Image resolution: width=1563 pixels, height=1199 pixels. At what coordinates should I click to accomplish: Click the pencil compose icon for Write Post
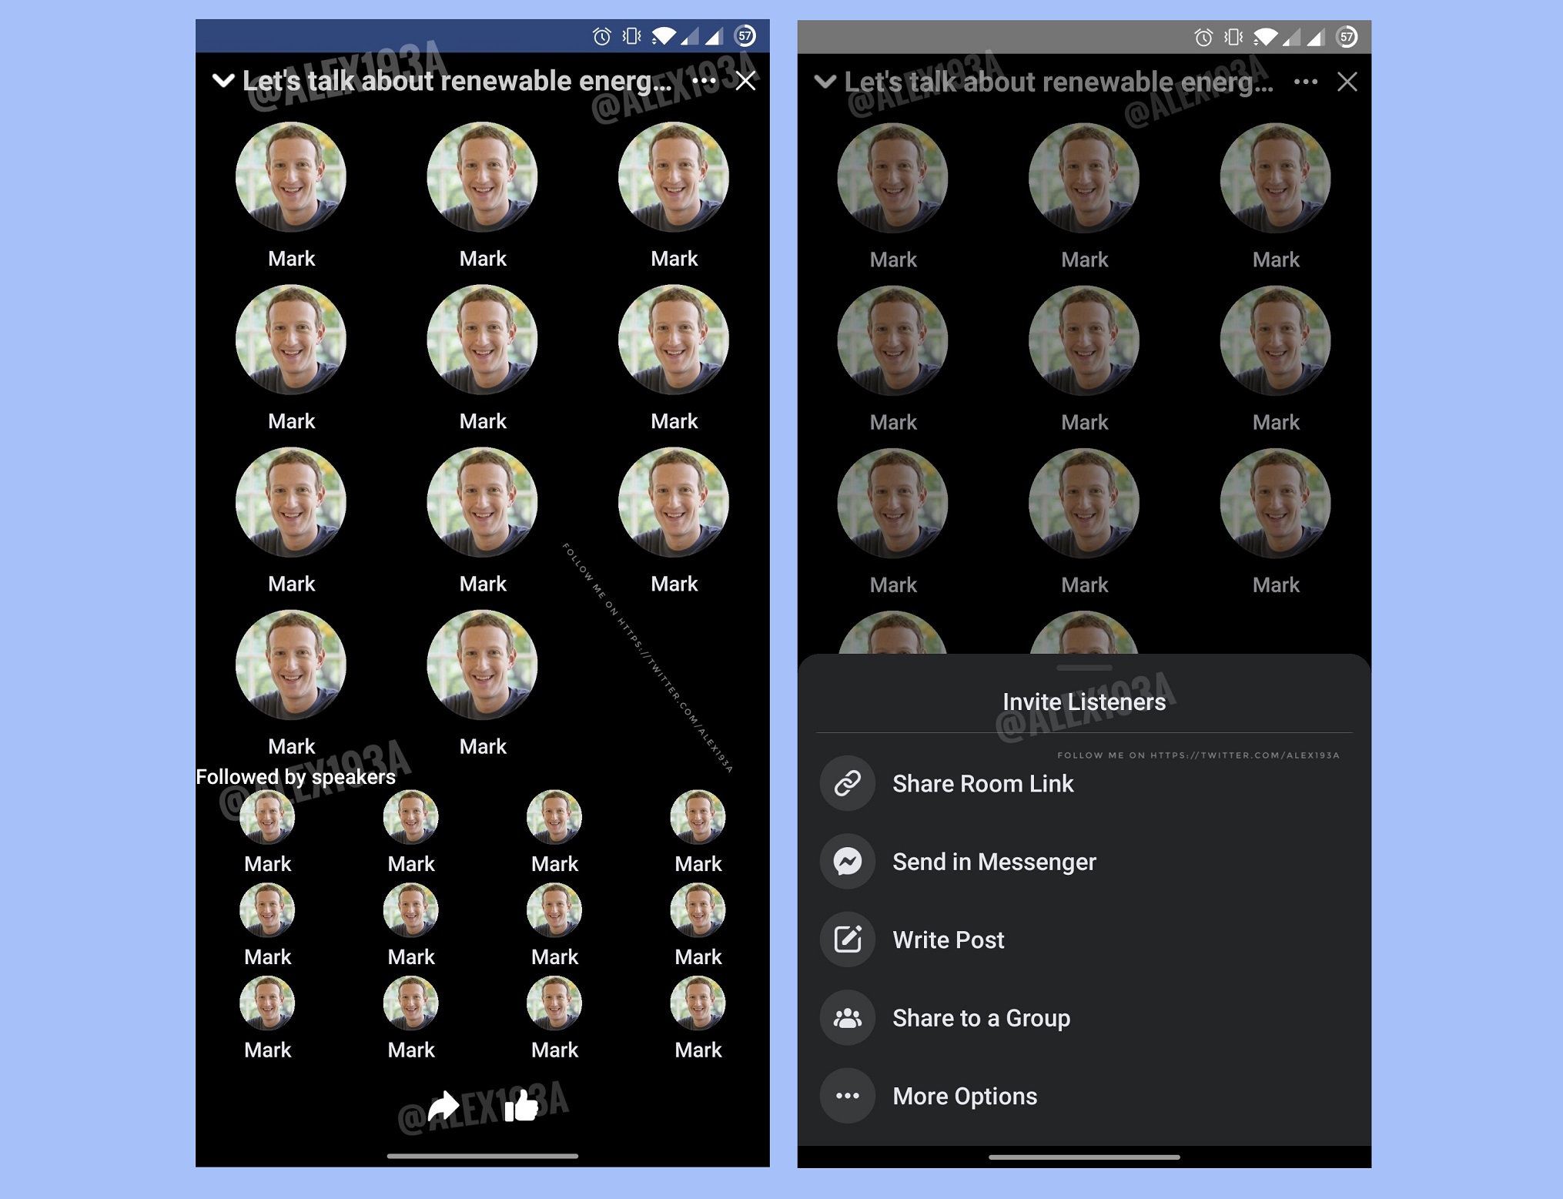(x=848, y=939)
